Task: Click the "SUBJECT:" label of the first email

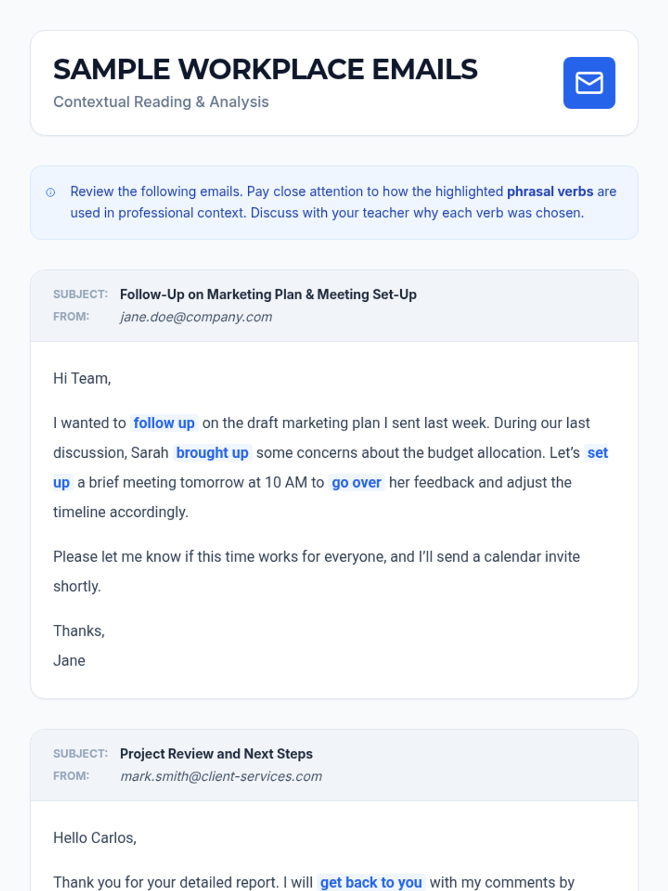Action: tap(80, 295)
